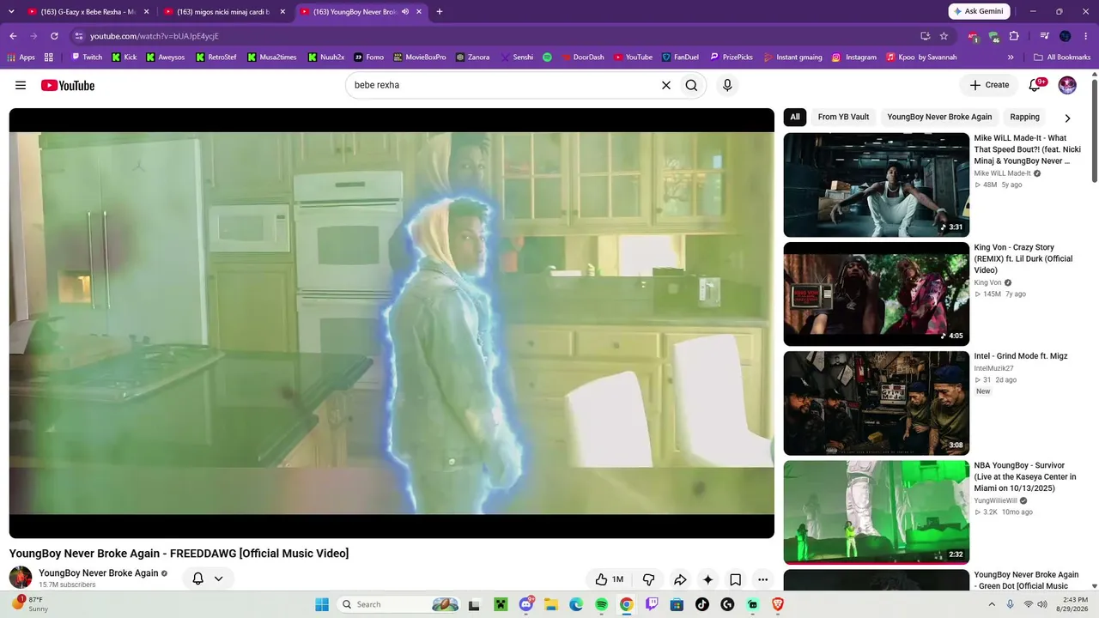Viewport: 1099px width, 618px height.
Task: Open YoungBoy Never Broke Again channel avatar
Action: tap(21, 578)
